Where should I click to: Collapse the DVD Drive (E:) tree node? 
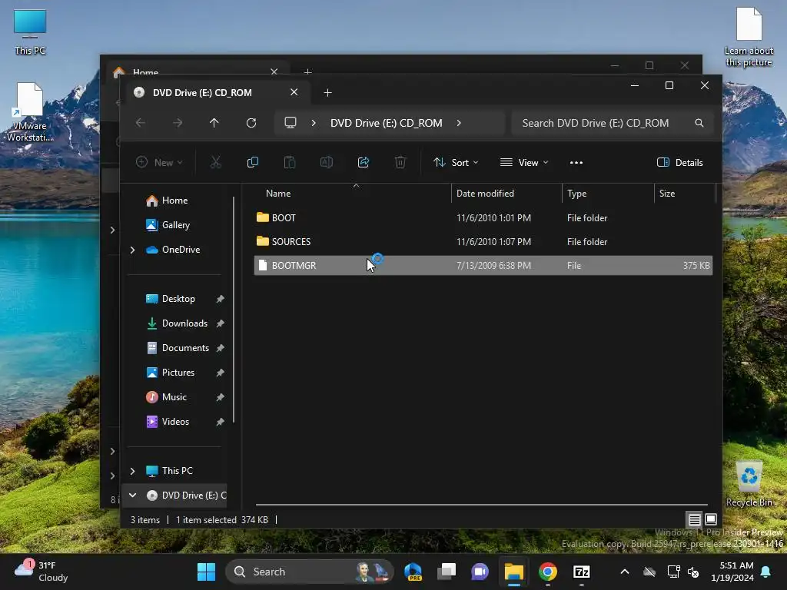point(132,496)
